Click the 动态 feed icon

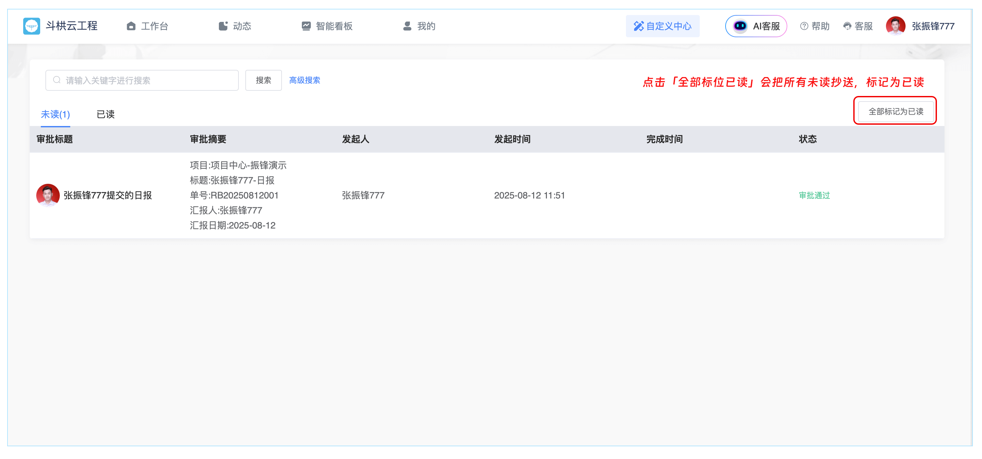point(223,26)
